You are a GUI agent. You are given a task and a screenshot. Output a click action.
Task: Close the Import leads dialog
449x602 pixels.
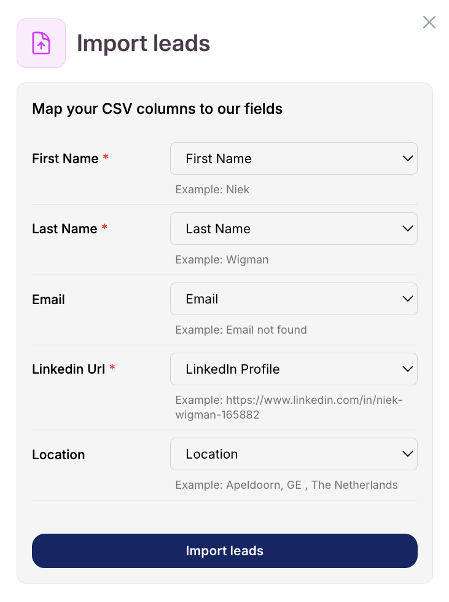pyautogui.click(x=429, y=23)
